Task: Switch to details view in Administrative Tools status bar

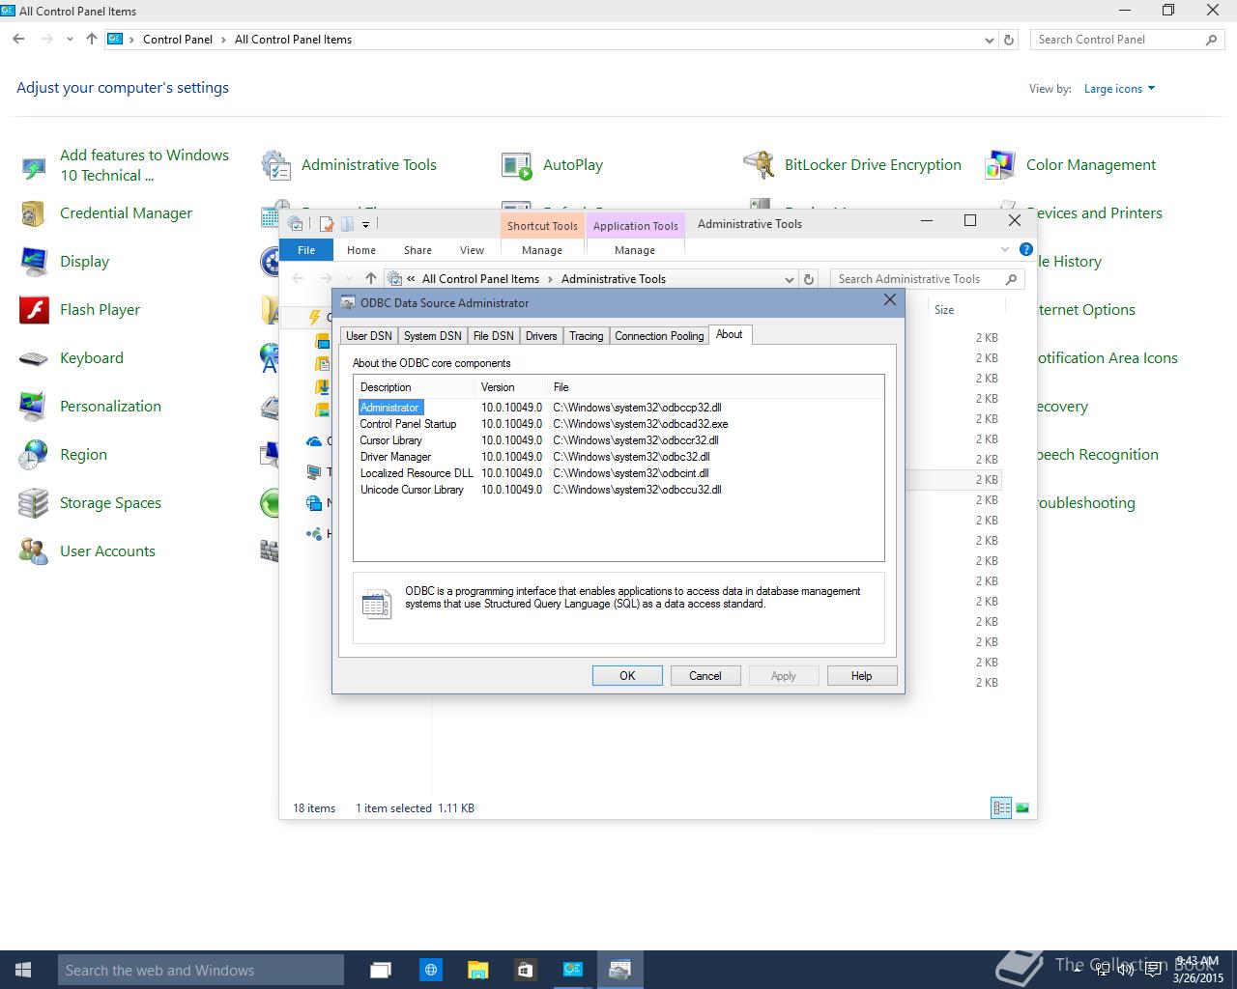Action: click(x=1001, y=808)
